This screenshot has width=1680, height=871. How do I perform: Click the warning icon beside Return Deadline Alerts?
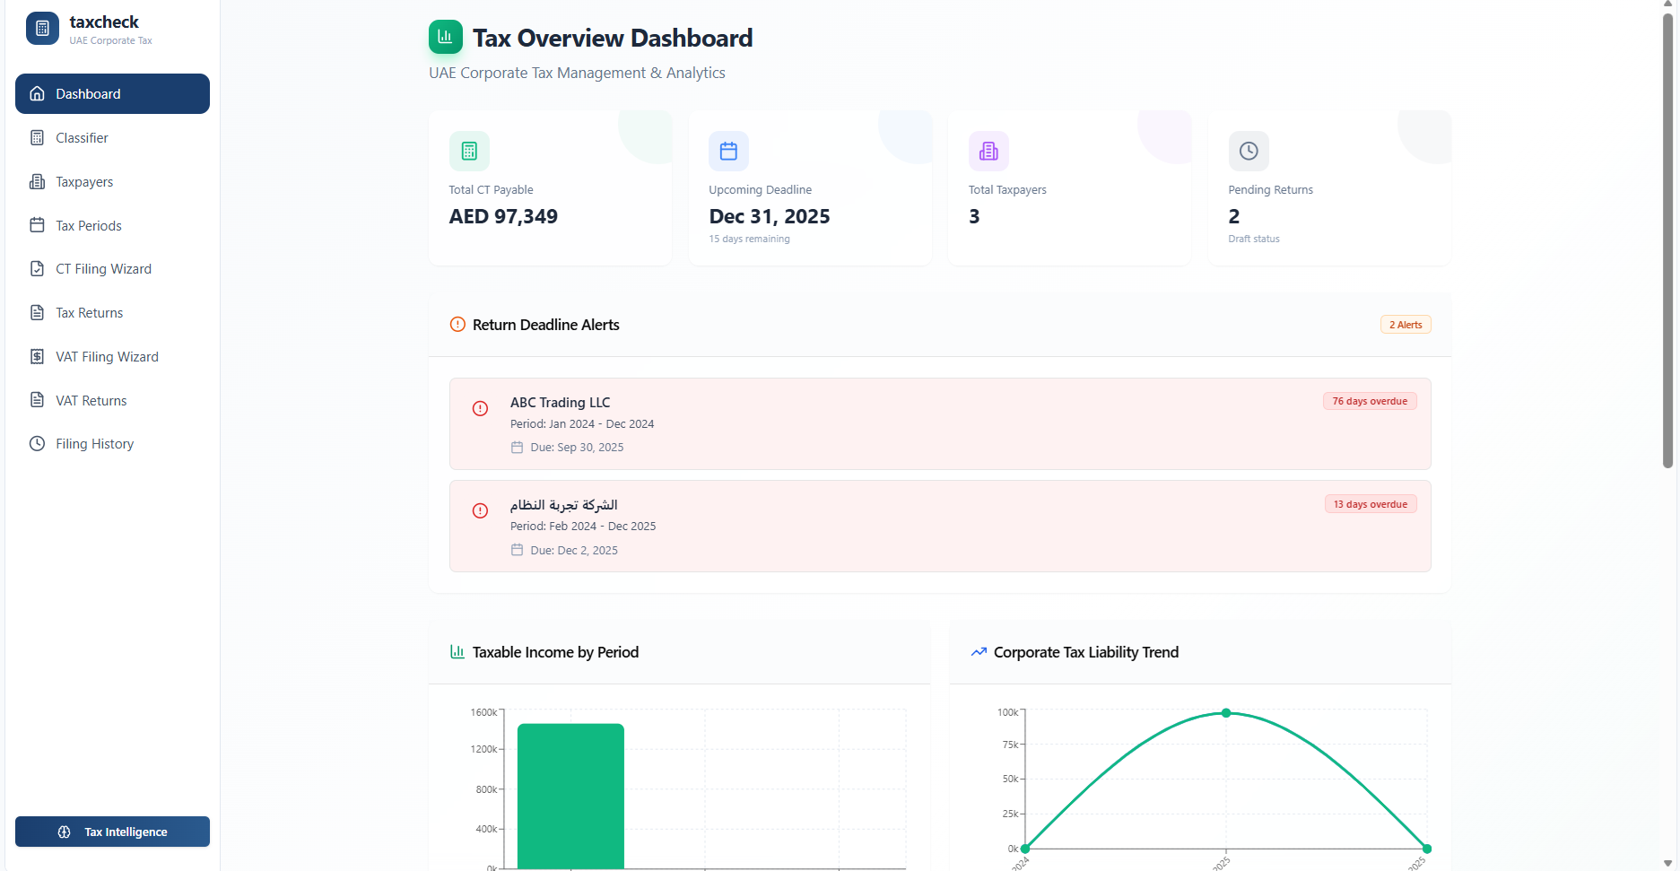(x=457, y=324)
